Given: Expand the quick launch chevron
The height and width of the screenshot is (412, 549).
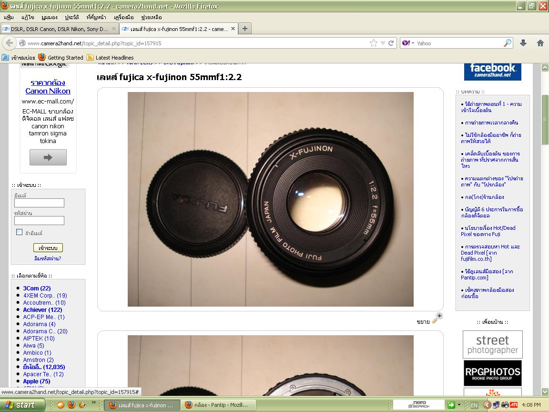Looking at the screenshot, I should [93, 402].
